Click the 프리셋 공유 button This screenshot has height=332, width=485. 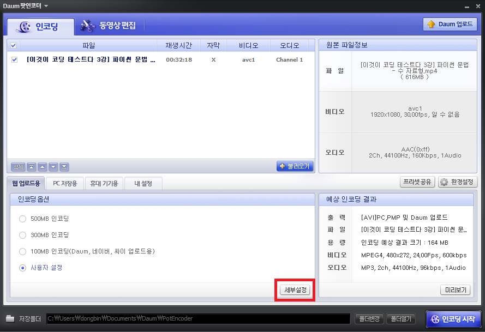(417, 182)
